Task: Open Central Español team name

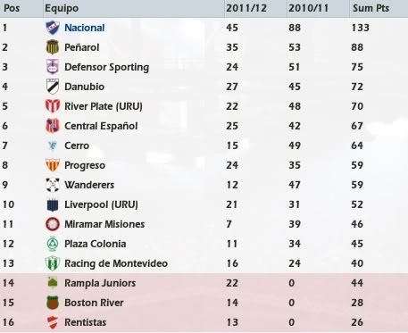Action: pyautogui.click(x=101, y=126)
